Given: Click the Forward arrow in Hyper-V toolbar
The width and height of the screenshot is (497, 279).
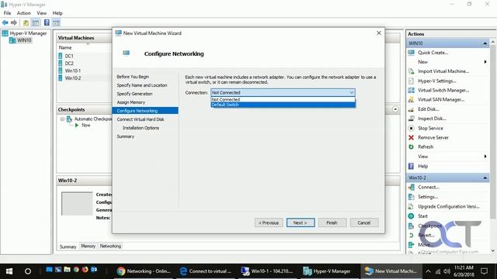Looking at the screenshot, I should 14,22.
